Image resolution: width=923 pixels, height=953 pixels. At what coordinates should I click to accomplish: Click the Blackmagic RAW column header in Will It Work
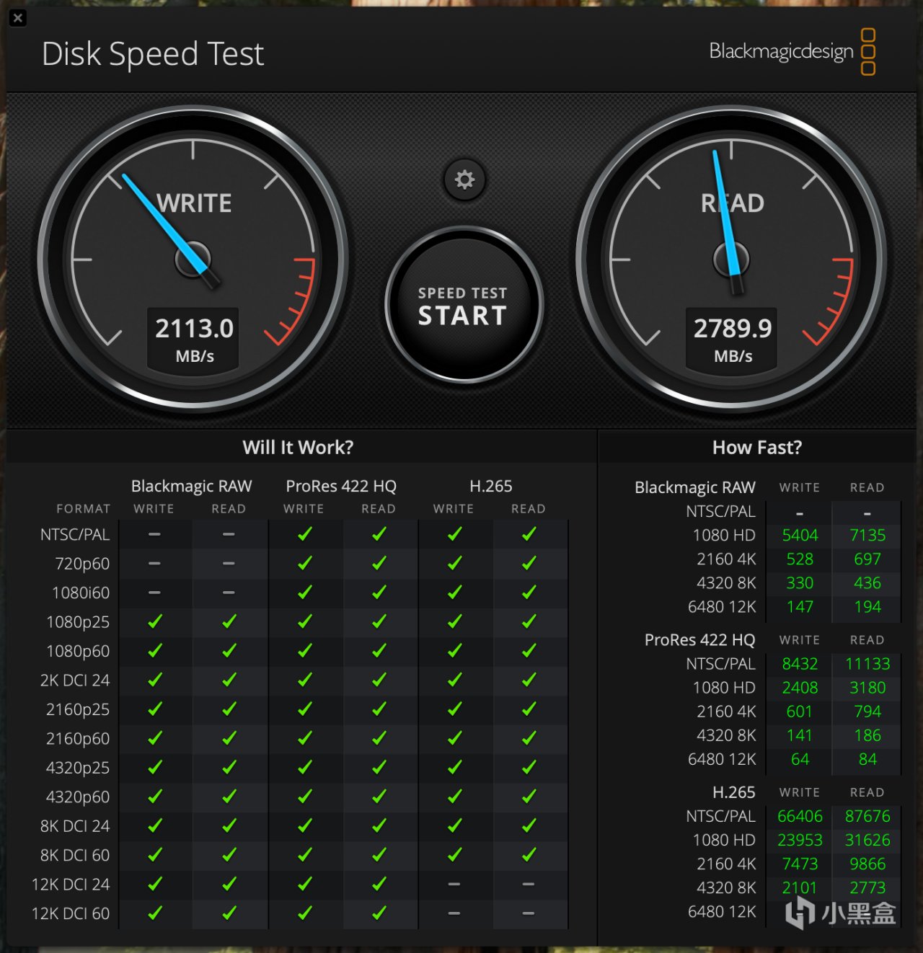click(x=191, y=486)
